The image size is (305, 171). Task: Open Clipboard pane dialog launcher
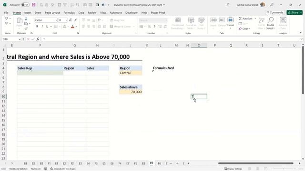tap(31, 33)
